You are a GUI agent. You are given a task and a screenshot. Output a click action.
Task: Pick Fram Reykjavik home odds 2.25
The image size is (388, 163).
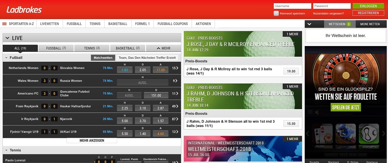(125, 108)
